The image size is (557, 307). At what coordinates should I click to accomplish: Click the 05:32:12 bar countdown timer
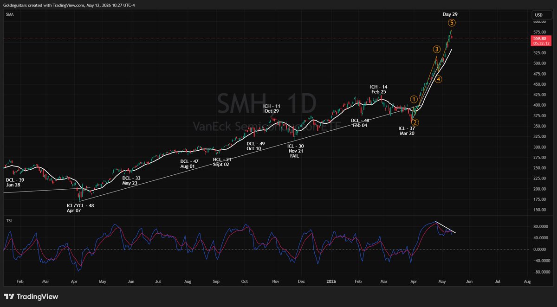point(541,44)
